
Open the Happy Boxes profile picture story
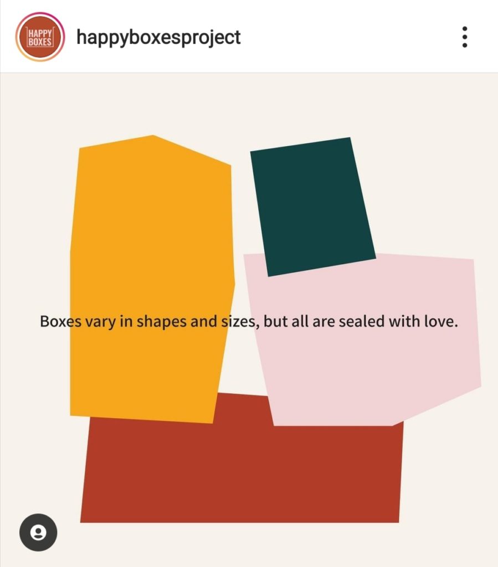pos(40,37)
